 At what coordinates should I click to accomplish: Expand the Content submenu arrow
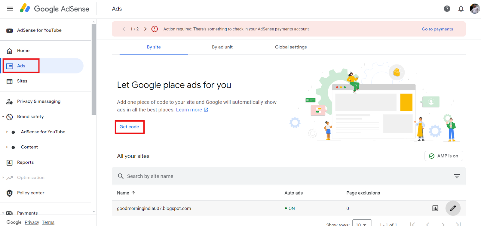point(7,147)
